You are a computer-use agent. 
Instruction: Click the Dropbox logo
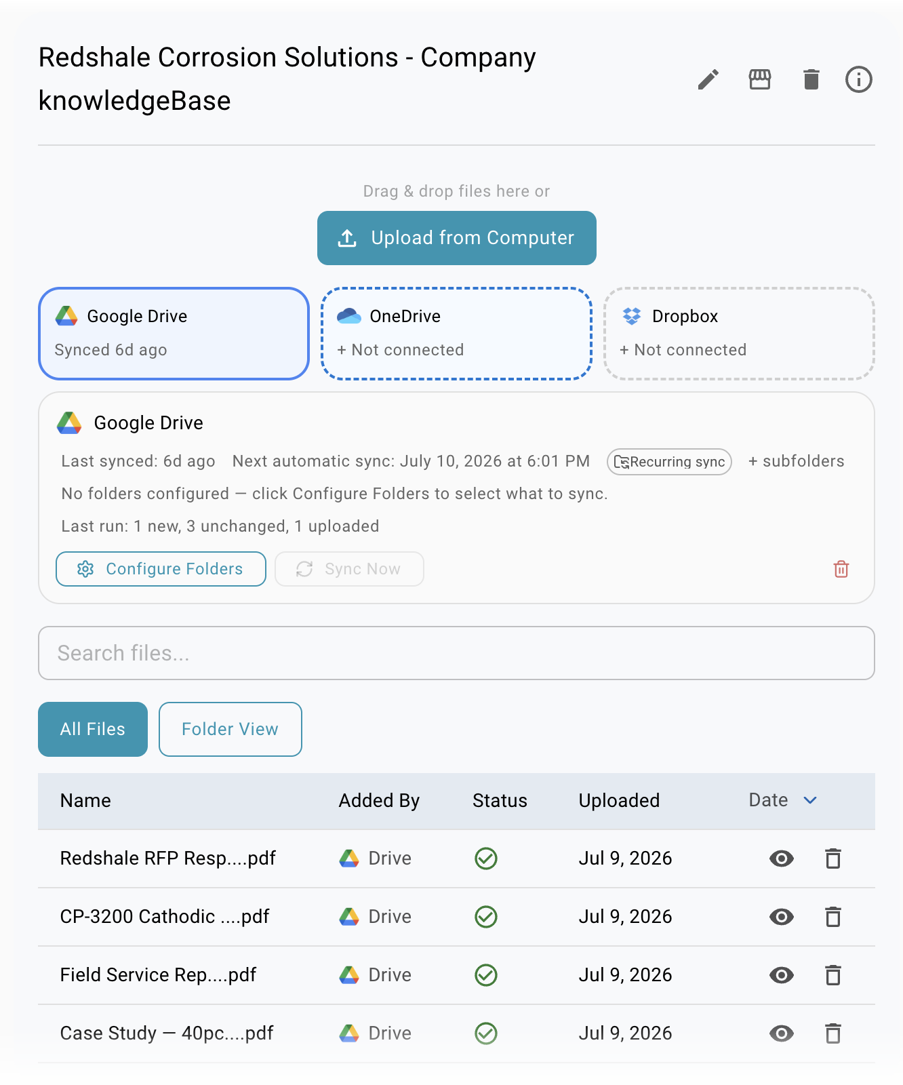pos(631,316)
